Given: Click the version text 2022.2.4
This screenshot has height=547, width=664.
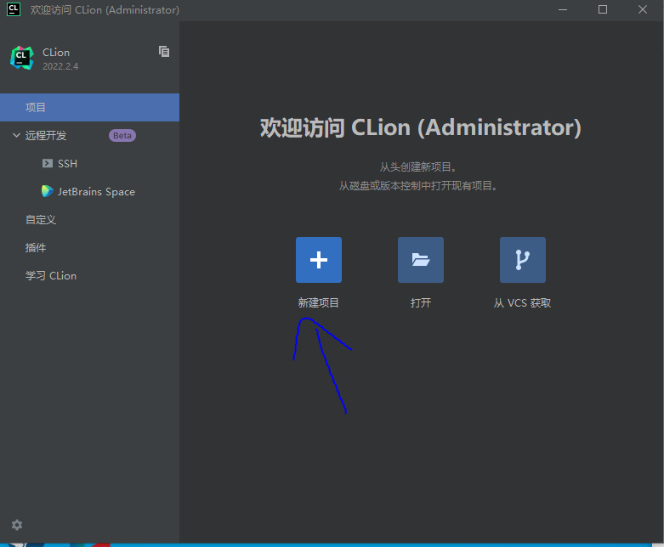Looking at the screenshot, I should pos(60,66).
